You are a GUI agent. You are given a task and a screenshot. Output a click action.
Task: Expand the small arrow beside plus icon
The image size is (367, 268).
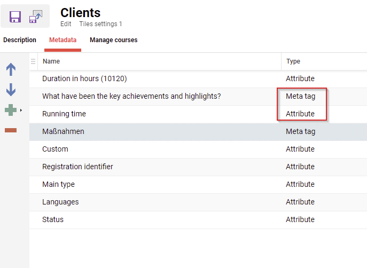click(x=21, y=111)
